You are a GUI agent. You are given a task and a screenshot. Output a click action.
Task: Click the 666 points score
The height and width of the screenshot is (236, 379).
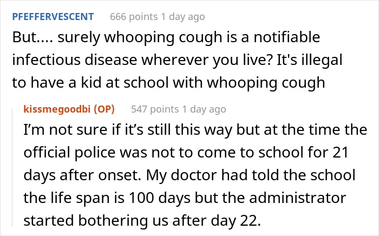click(134, 17)
